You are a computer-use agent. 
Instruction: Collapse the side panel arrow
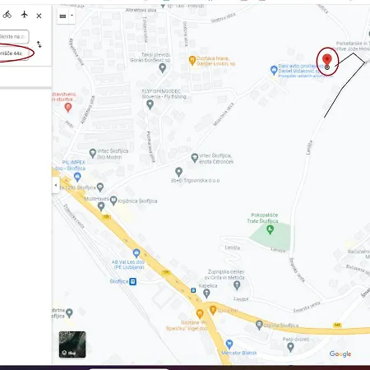[56, 185]
